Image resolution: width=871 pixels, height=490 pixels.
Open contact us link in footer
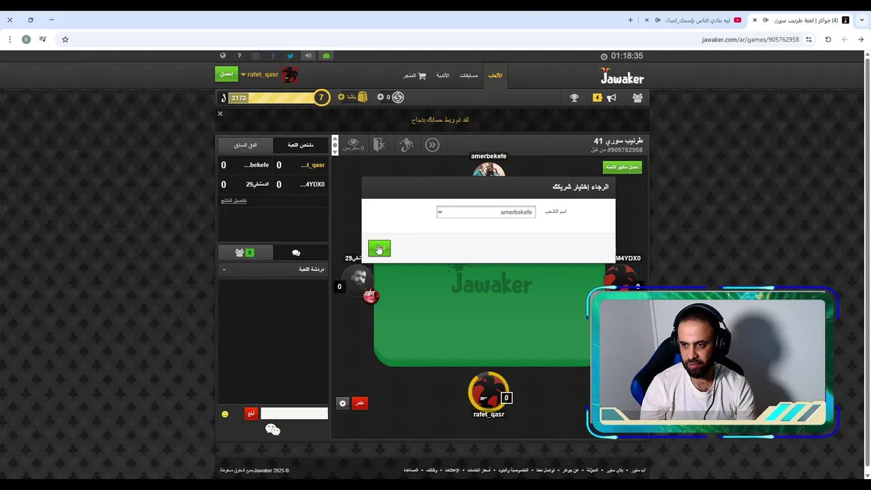click(544, 470)
